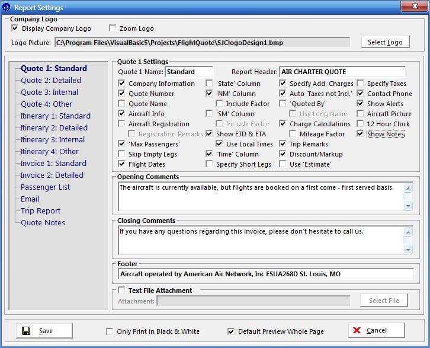Open Itinerary 1: Standard settings
Viewport: 430px width, 348px height.
click(x=55, y=116)
